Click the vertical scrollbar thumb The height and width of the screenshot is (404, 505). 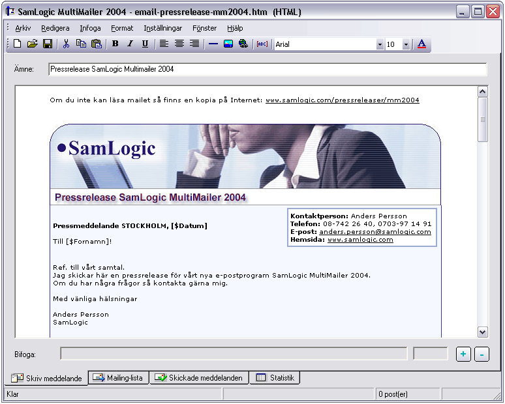click(482, 120)
